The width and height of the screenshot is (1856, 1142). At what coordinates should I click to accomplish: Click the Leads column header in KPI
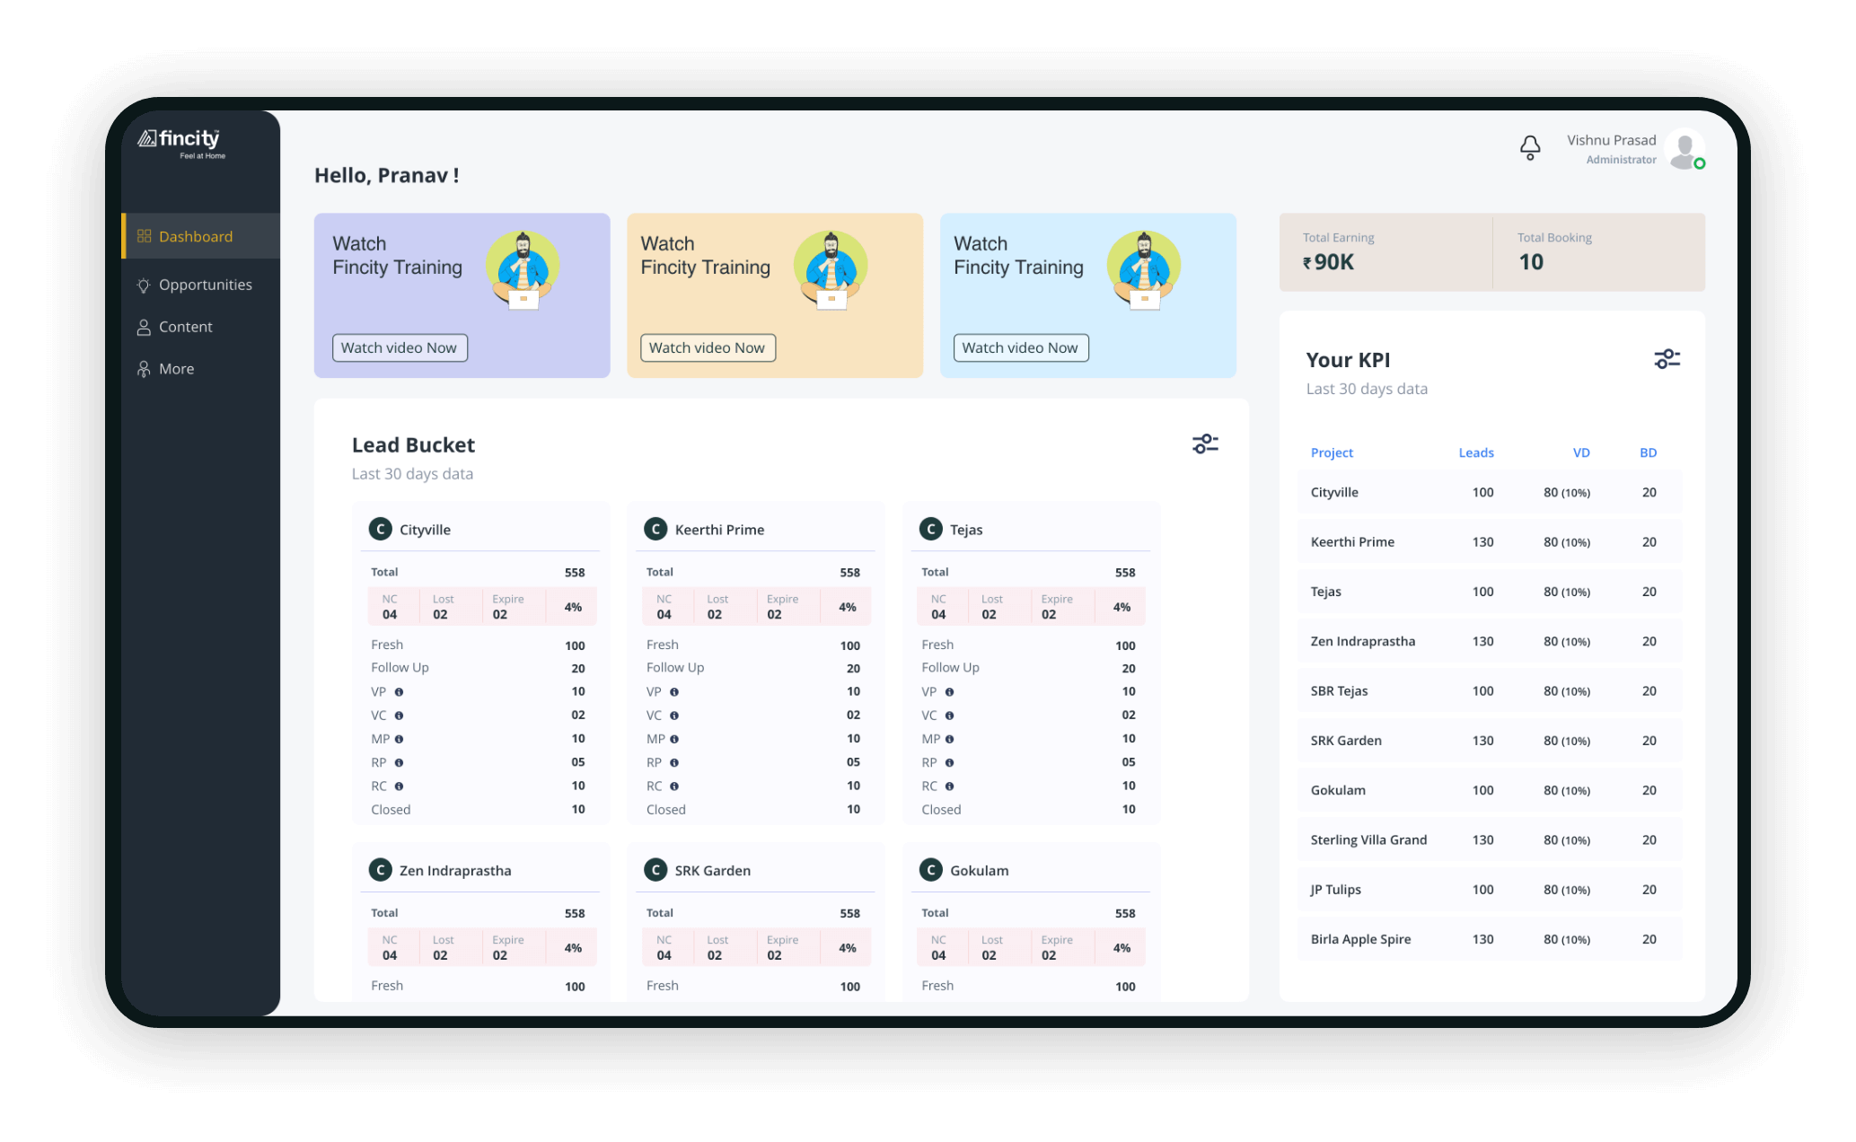tap(1476, 452)
